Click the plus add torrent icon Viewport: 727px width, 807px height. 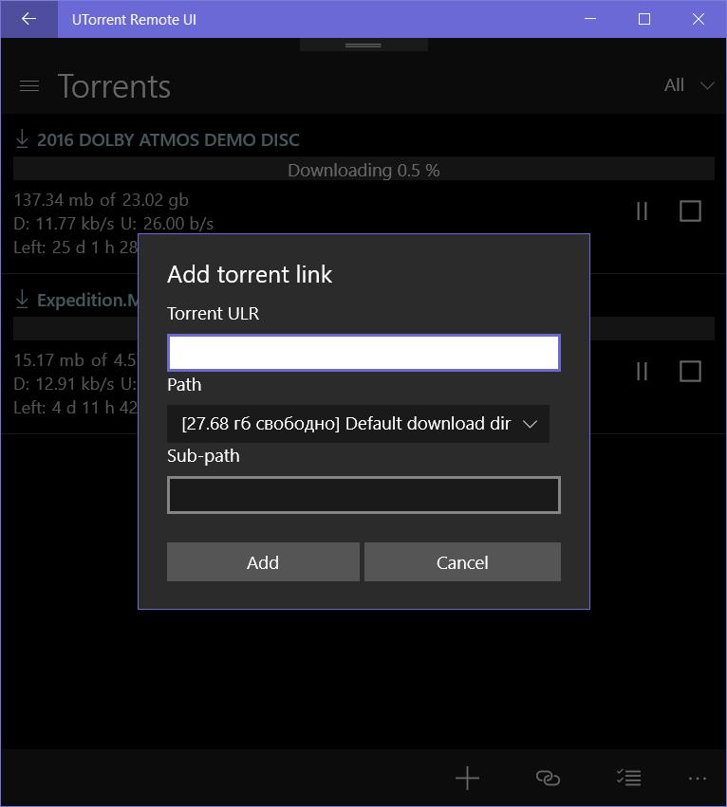coord(467,778)
